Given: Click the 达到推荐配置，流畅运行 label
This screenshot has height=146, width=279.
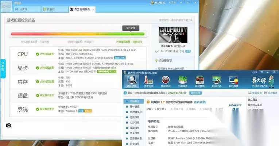Looking at the screenshot, I should [129, 42].
